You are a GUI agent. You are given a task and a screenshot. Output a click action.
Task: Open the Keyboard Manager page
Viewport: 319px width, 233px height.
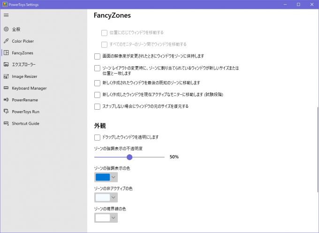pos(29,88)
